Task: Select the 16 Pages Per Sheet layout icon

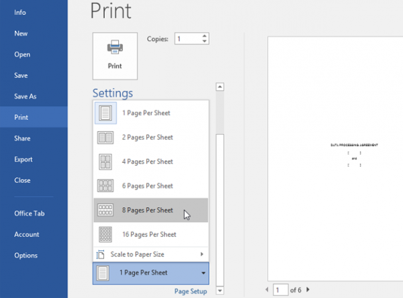Action: [105, 235]
